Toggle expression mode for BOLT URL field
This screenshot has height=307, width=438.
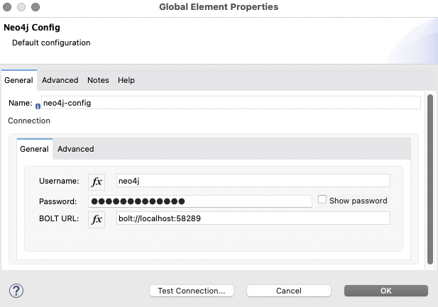click(97, 219)
